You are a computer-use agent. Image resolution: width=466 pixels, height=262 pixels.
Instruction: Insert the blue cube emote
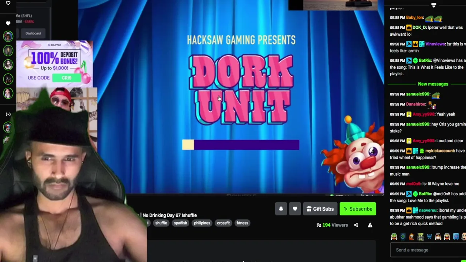(456, 237)
